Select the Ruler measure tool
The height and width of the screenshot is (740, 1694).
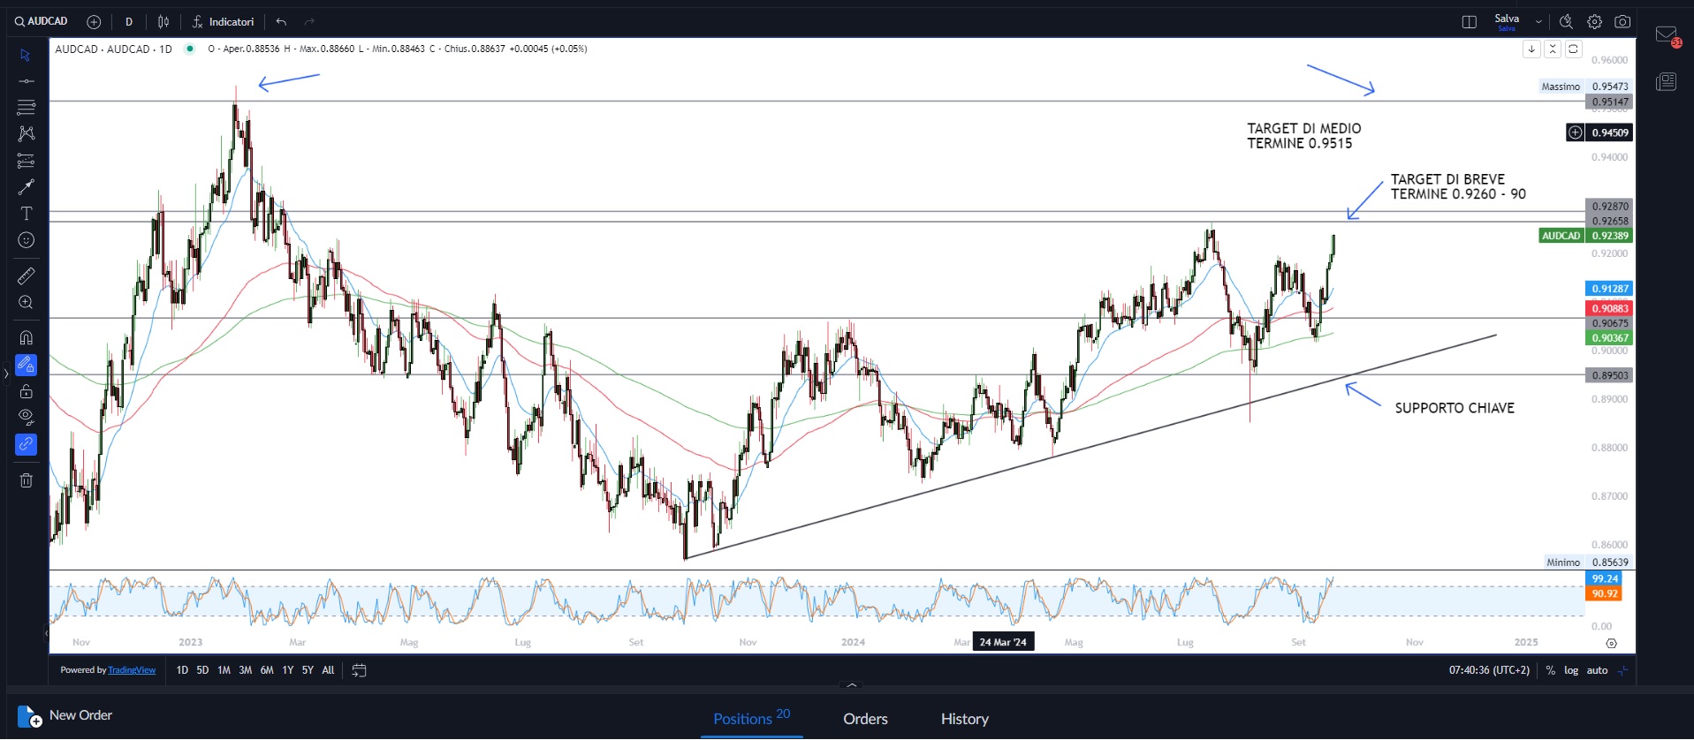27,276
